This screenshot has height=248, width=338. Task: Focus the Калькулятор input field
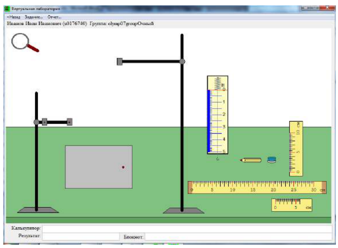pos(187,229)
